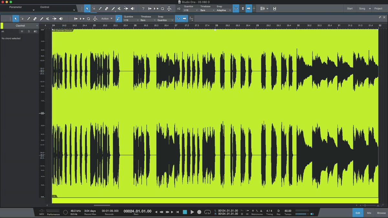Solo the Clavinet track with S button
The width and height of the screenshot is (388, 218).
(28, 31)
